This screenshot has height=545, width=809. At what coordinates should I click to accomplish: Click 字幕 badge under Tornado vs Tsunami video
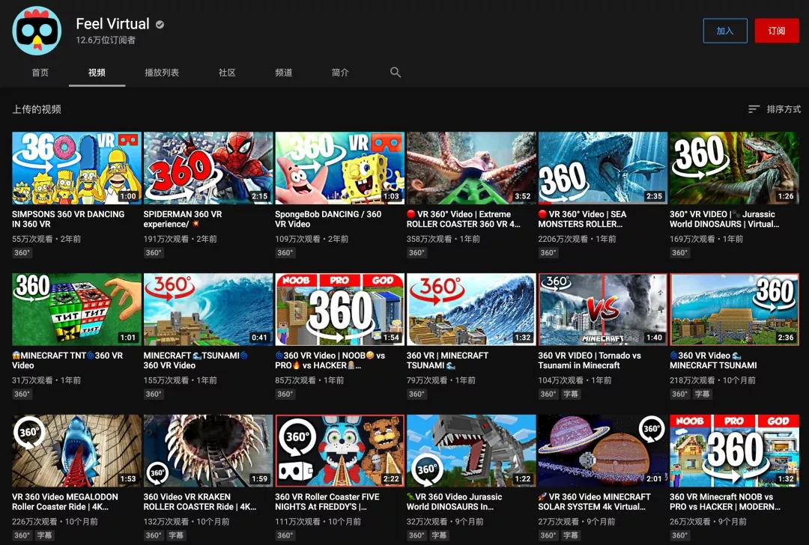click(x=571, y=394)
